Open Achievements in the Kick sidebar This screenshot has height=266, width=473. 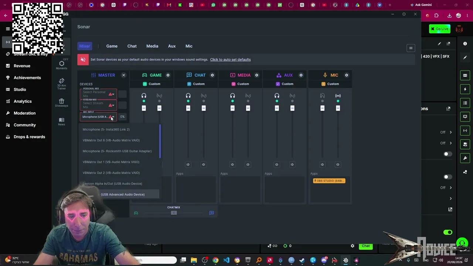27,78
